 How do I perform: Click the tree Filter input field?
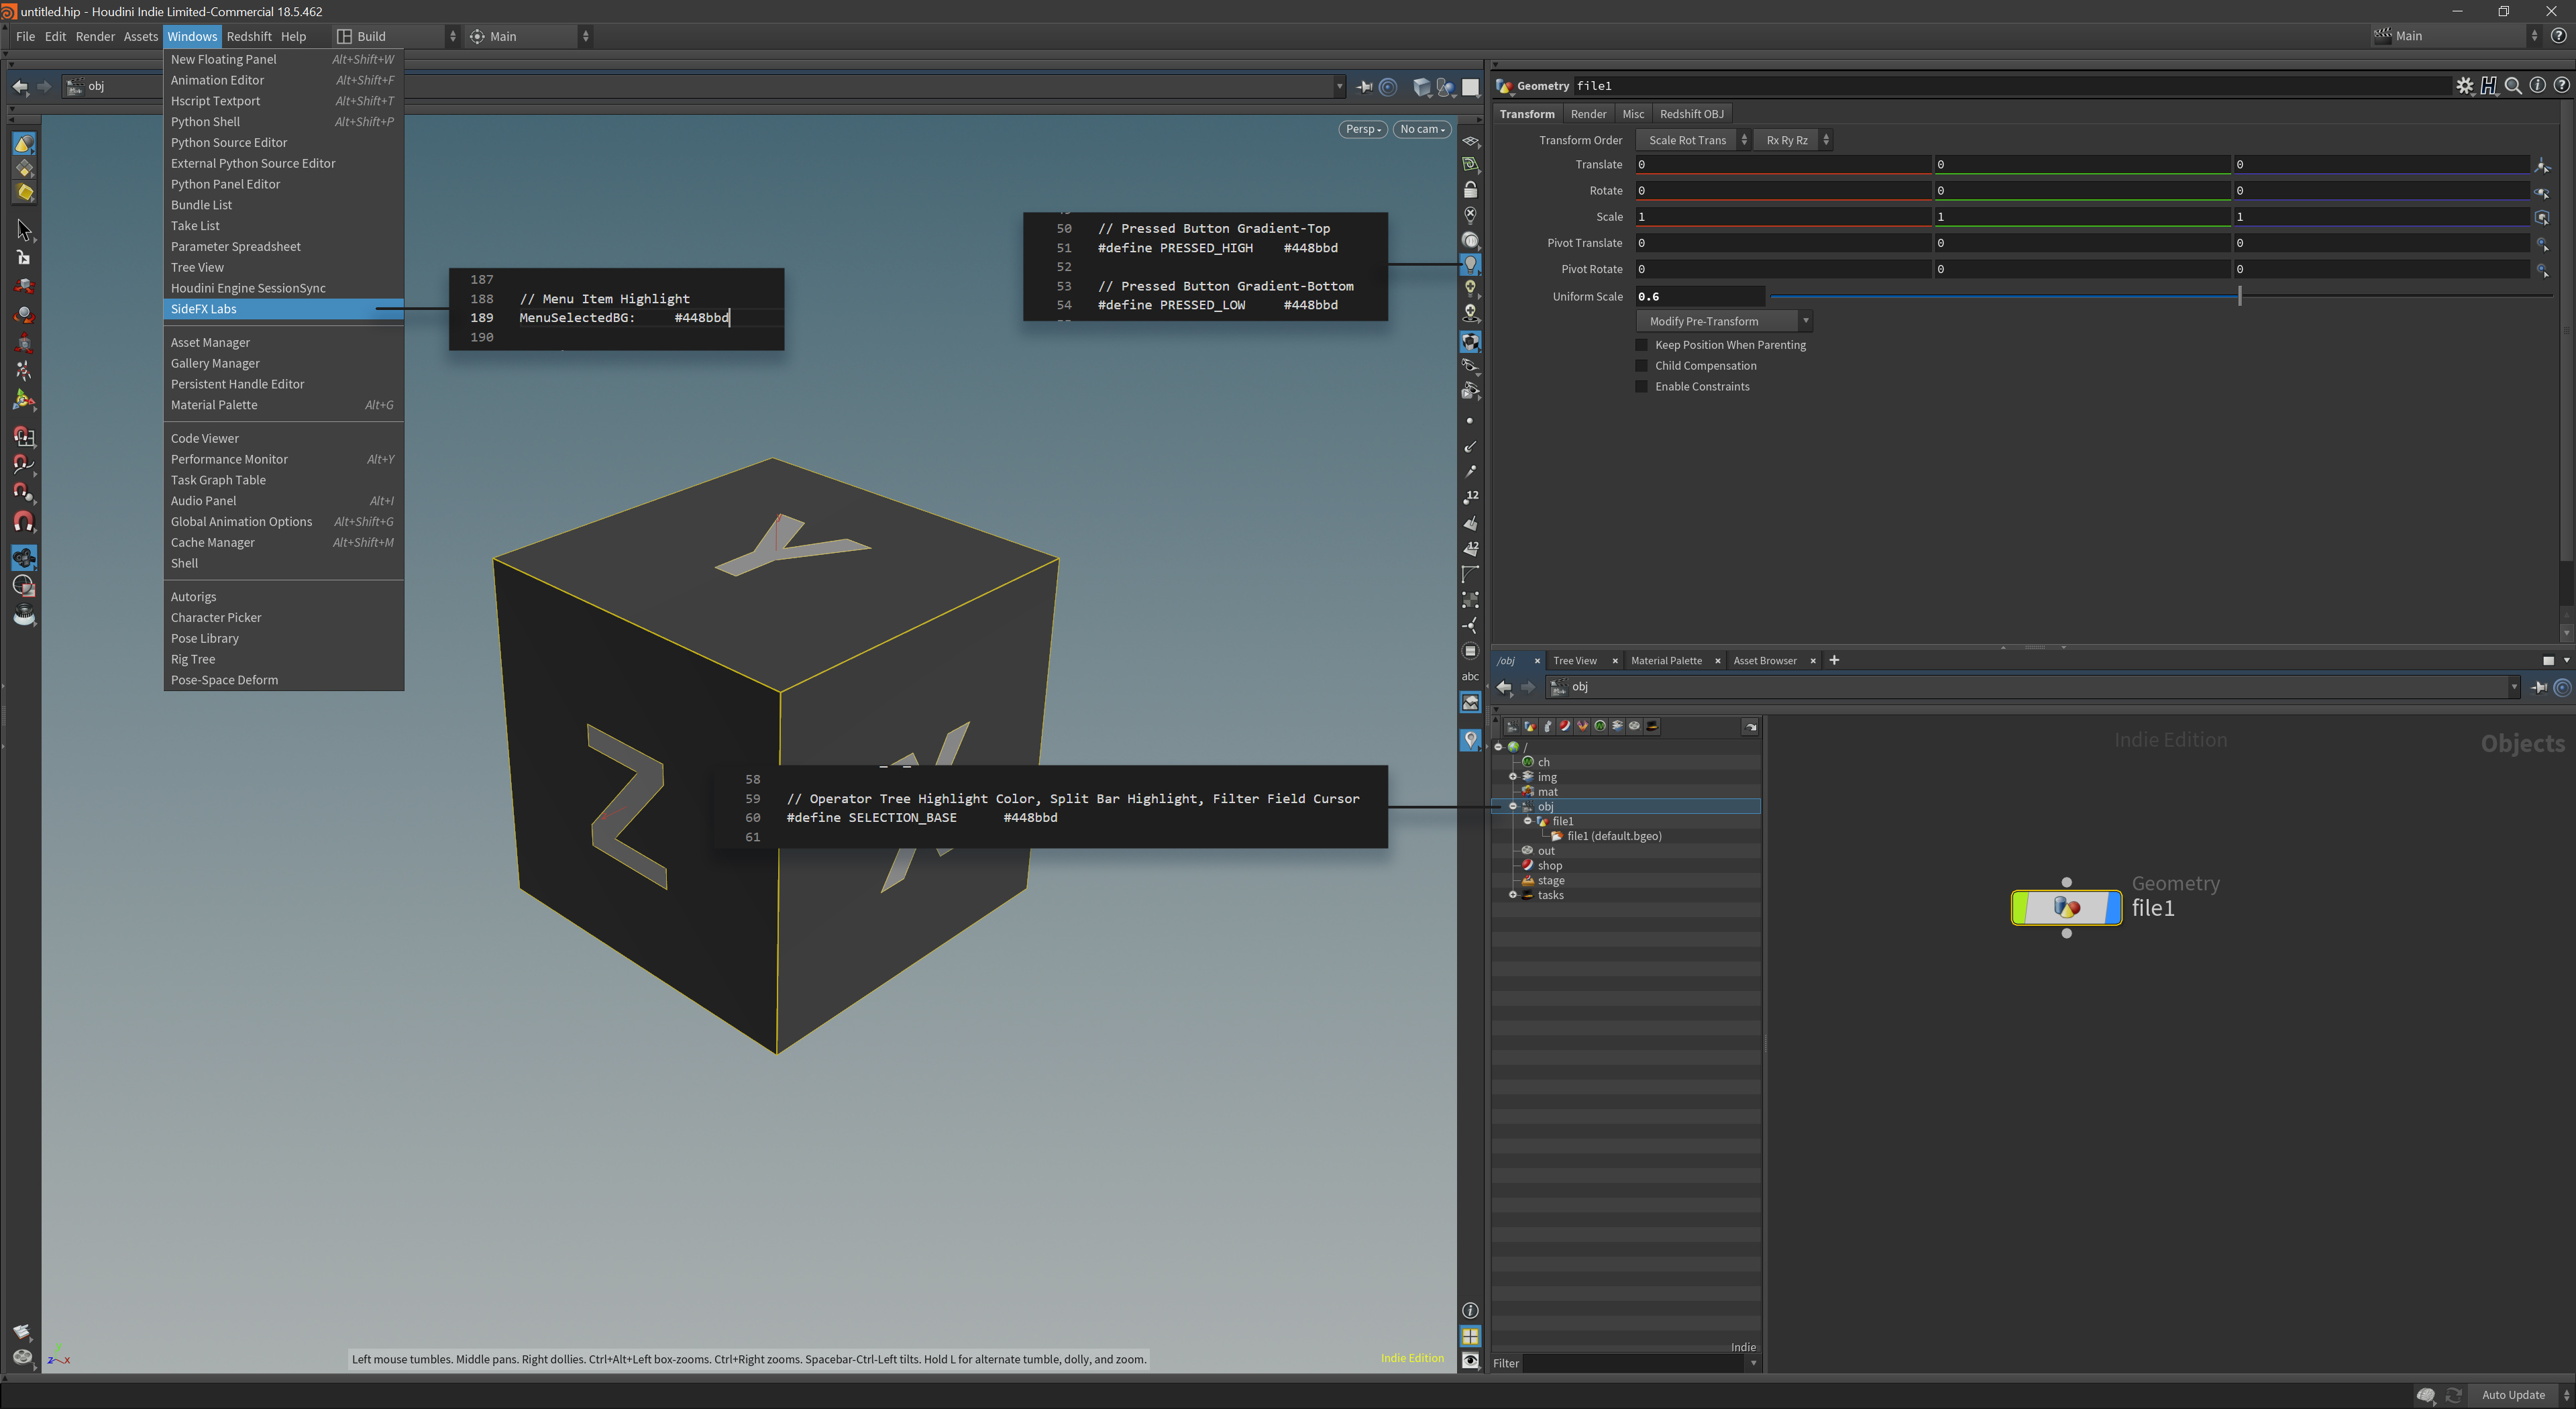pos(1634,1363)
